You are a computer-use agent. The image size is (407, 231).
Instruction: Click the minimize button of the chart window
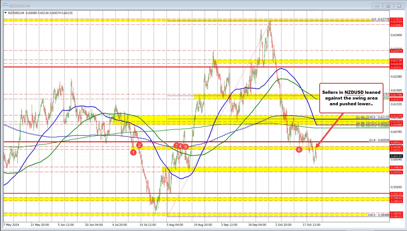click(x=377, y=5)
